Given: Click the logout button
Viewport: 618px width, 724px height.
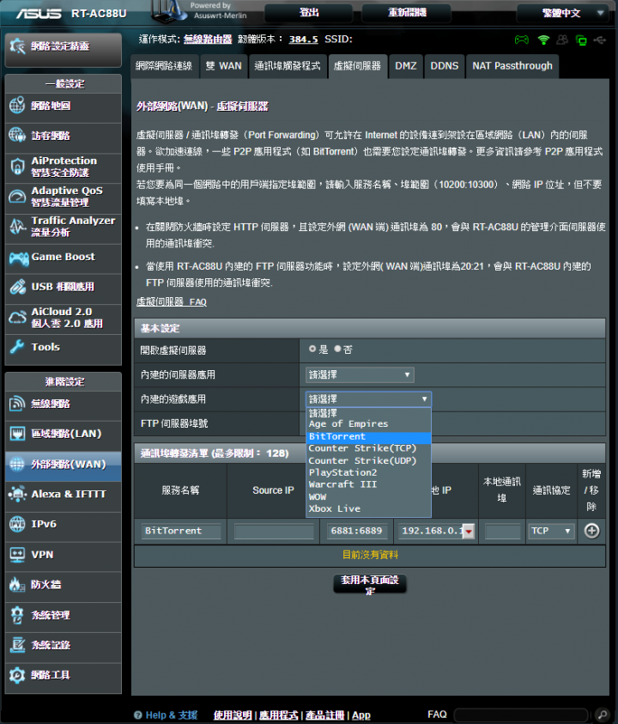Looking at the screenshot, I should 309,13.
